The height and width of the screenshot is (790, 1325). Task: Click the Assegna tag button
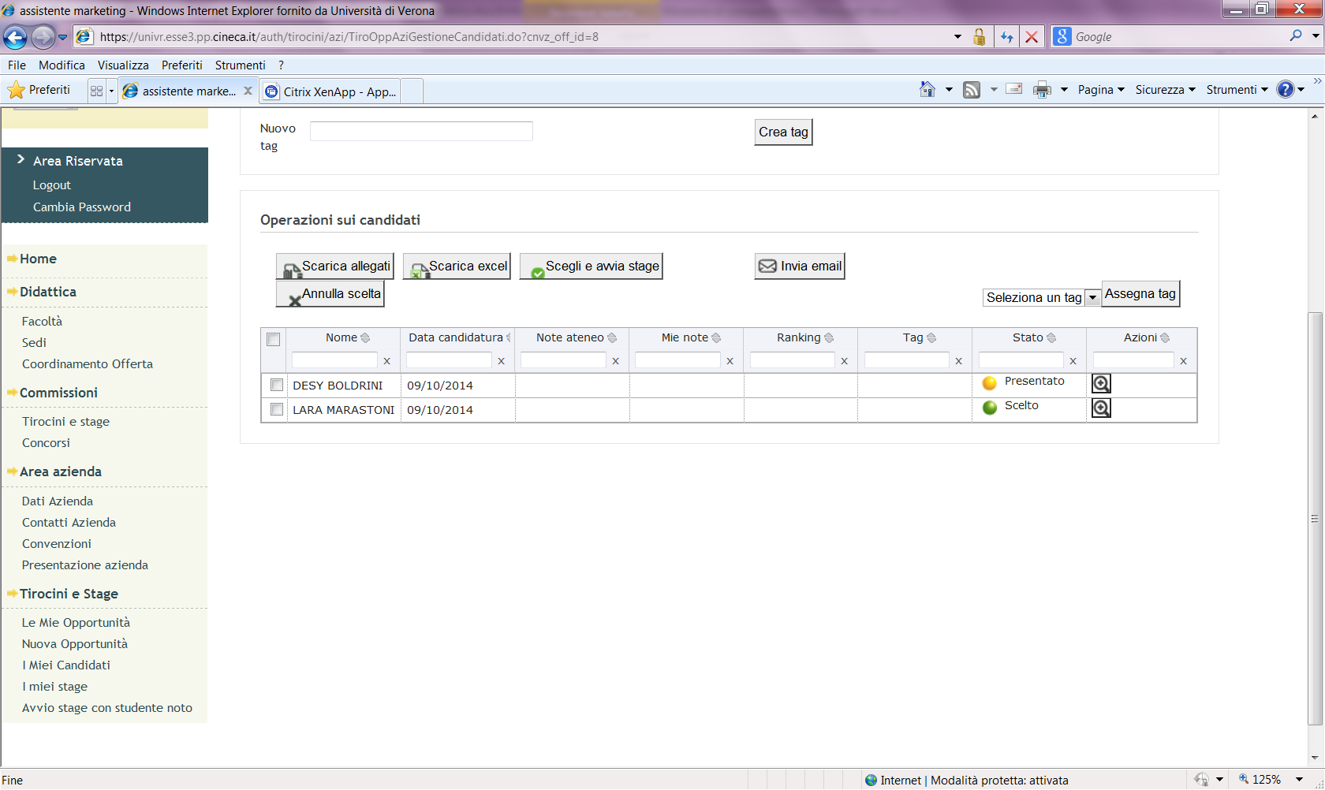1140,294
